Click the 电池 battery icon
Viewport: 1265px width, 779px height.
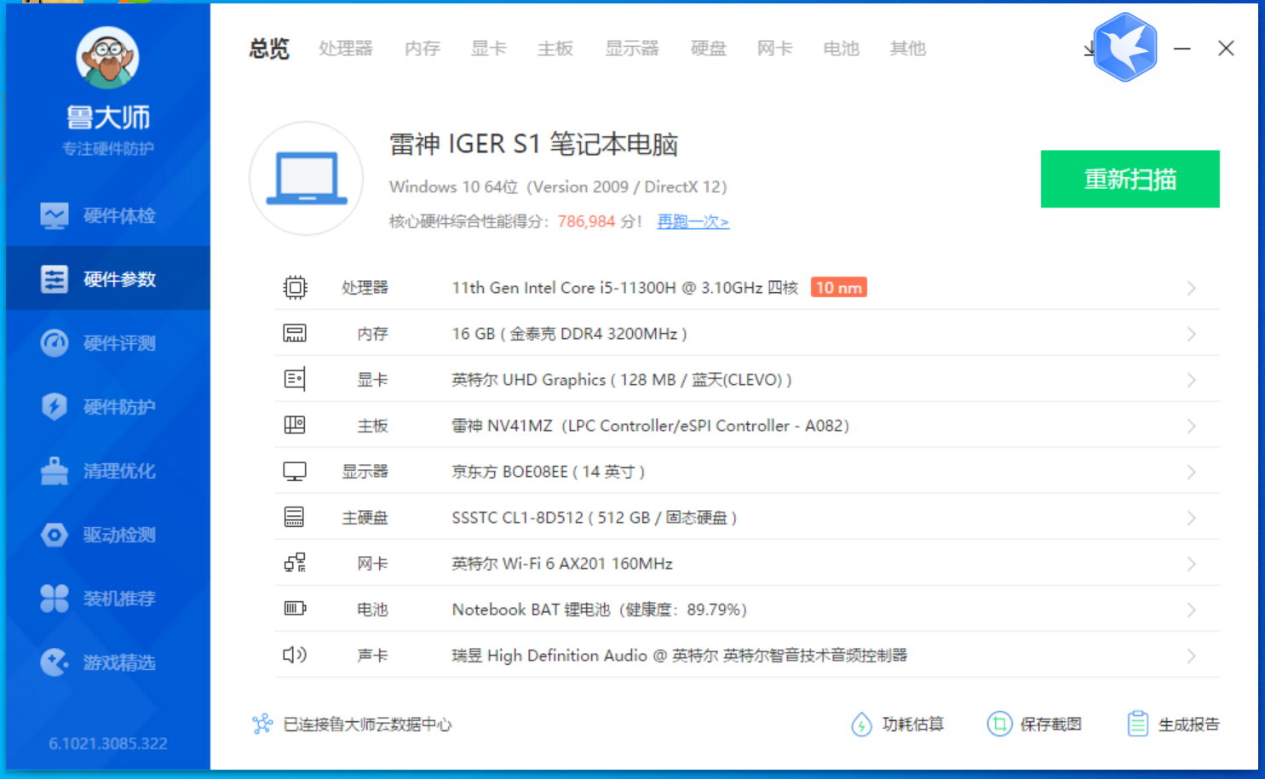coord(295,609)
